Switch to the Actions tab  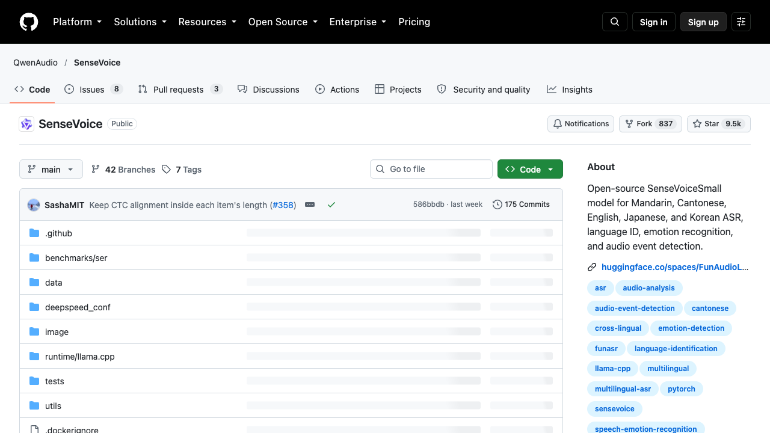(337, 90)
